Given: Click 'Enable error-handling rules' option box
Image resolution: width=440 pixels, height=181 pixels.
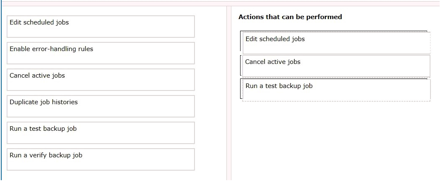Looking at the screenshot, I should pos(101,53).
